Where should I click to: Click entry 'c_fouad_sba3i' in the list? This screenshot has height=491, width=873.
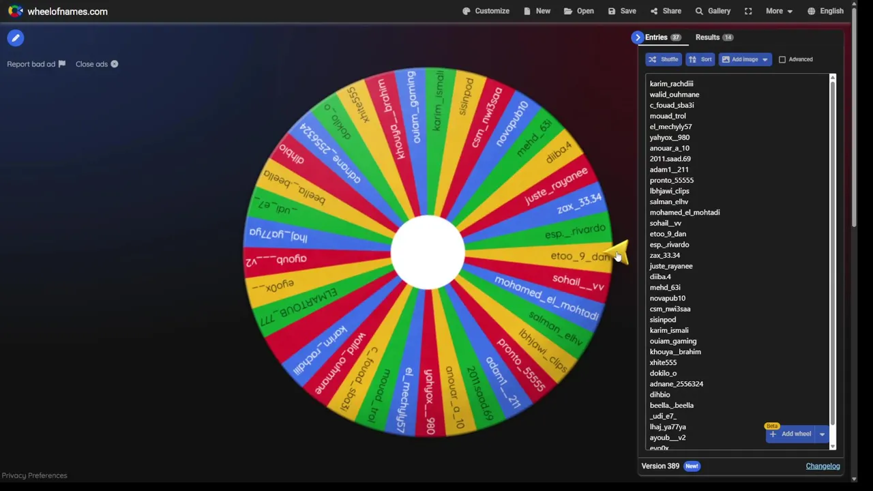672,105
